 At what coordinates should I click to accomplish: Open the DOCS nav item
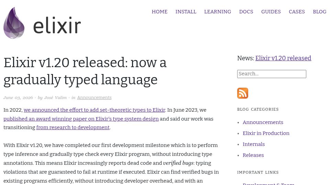pyautogui.click(x=246, y=12)
